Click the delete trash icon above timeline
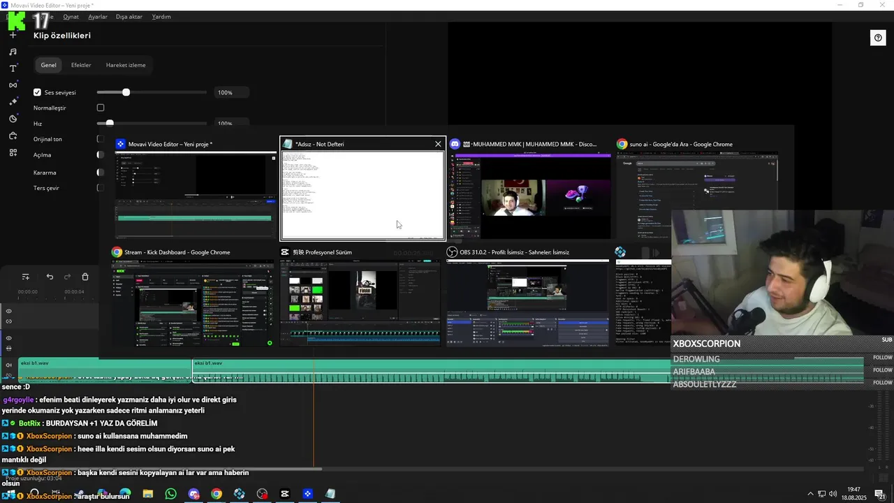 (x=85, y=277)
